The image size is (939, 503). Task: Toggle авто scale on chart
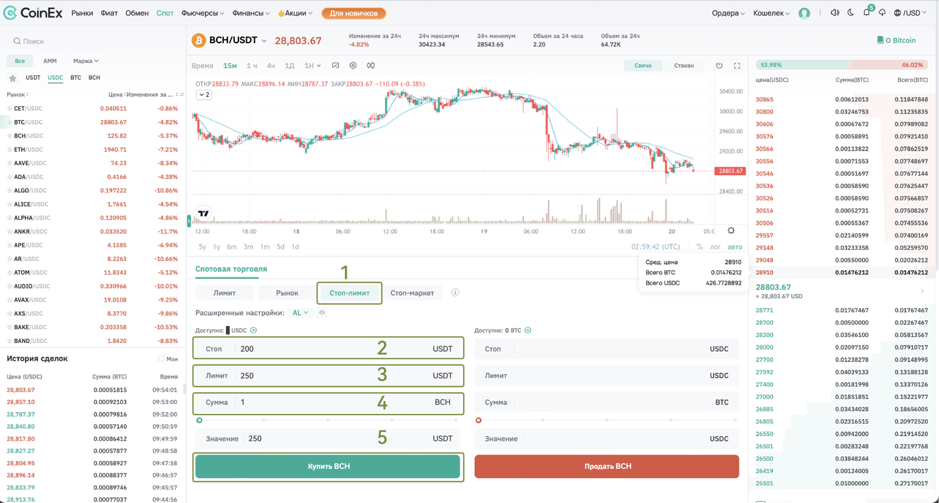[x=735, y=247]
